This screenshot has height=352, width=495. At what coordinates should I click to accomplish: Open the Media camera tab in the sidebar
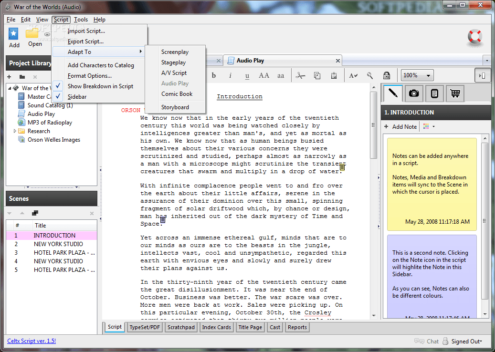click(x=414, y=93)
